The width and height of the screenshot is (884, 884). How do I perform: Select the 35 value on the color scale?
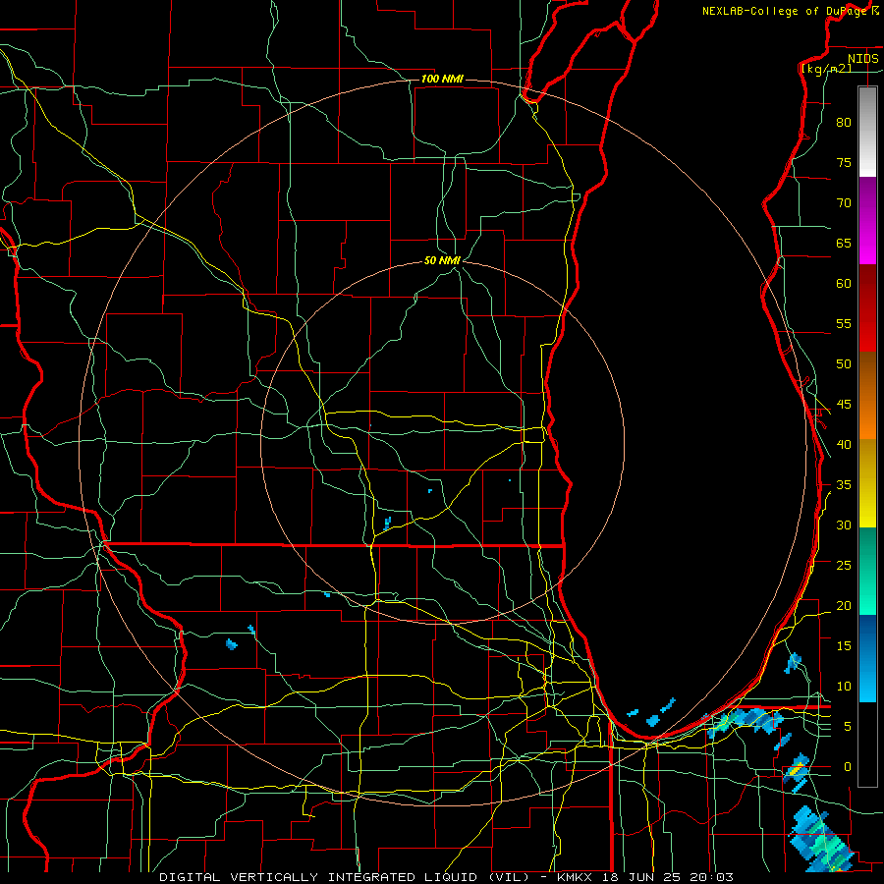click(x=844, y=485)
